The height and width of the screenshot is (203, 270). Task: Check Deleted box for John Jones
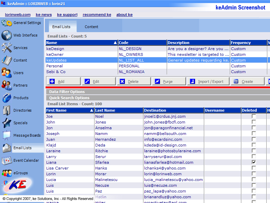254,122
